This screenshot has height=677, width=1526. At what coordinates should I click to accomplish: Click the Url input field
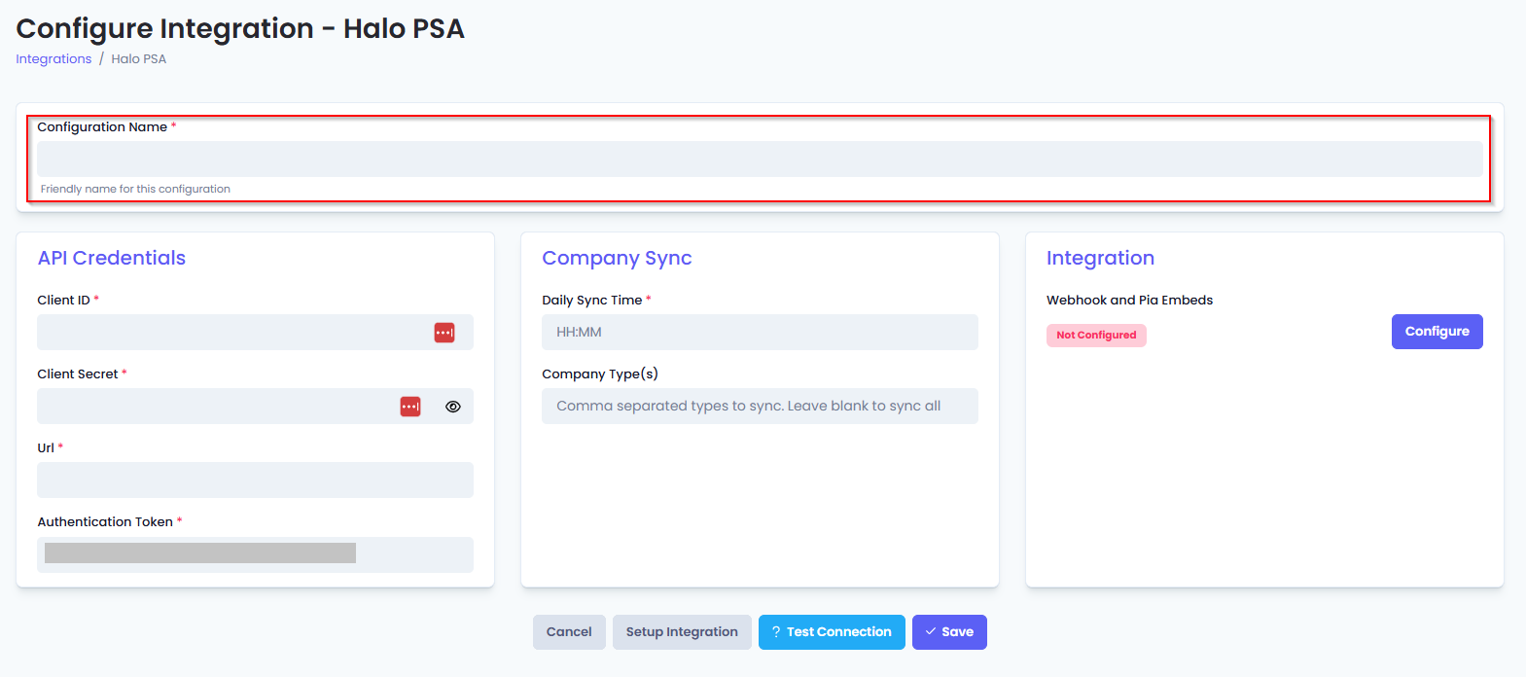point(255,481)
